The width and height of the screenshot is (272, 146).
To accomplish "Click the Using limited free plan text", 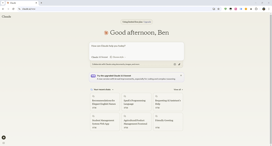I will coord(132,22).
